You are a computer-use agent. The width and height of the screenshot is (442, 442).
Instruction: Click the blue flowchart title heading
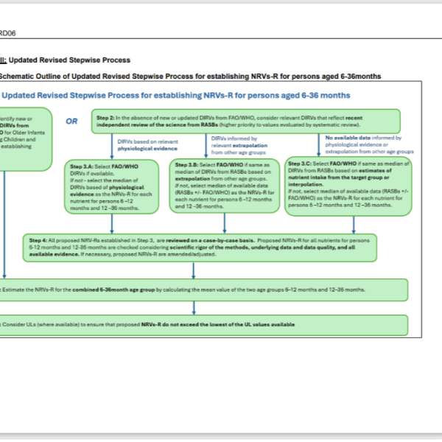click(175, 96)
